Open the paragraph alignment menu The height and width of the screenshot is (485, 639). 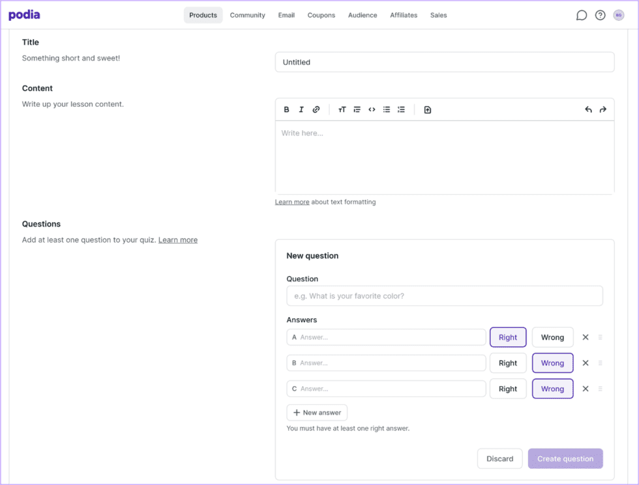pos(357,109)
